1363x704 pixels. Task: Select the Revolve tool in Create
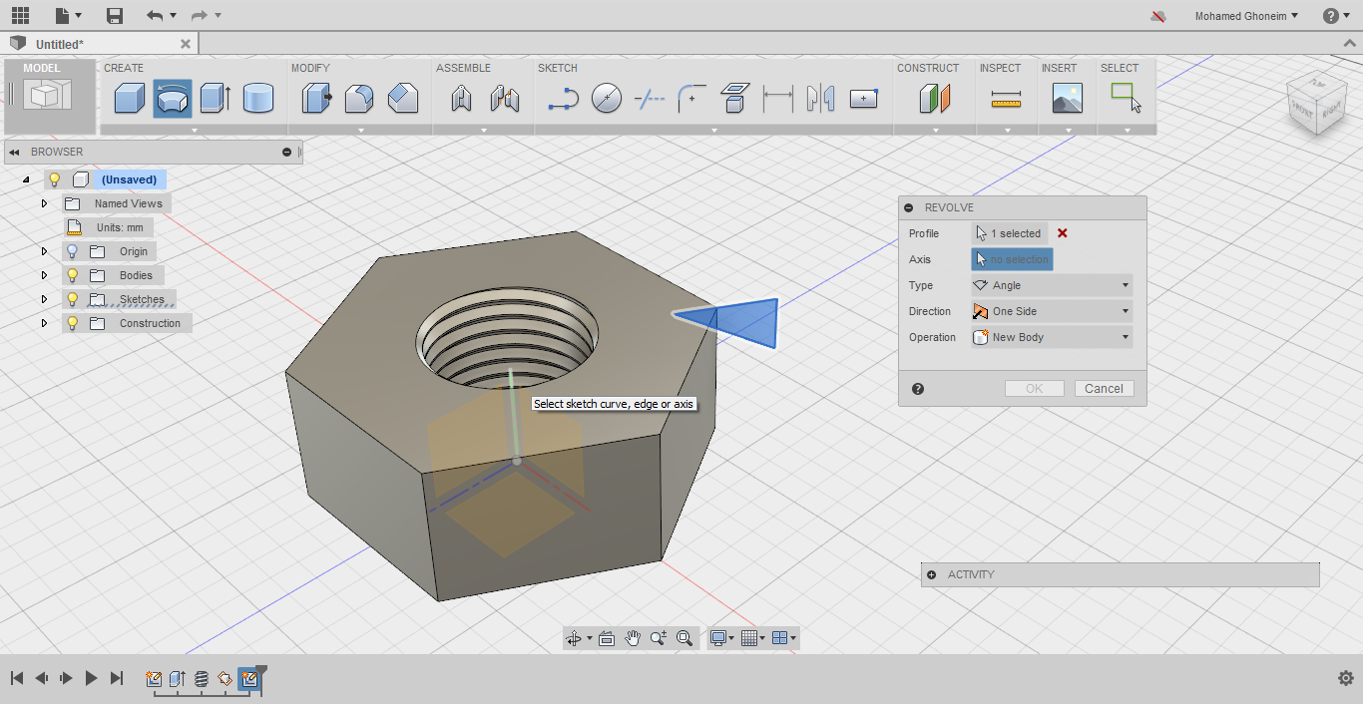(x=173, y=99)
